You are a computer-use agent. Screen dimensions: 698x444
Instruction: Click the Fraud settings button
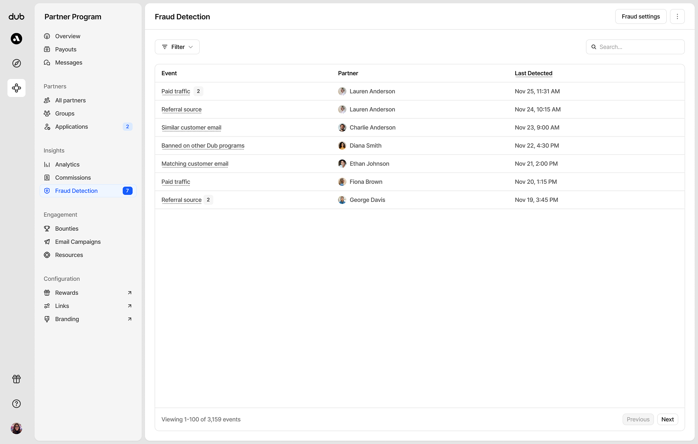640,16
